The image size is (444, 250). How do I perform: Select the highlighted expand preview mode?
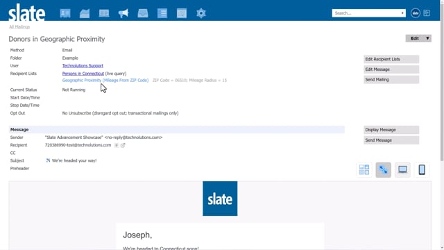click(x=384, y=169)
